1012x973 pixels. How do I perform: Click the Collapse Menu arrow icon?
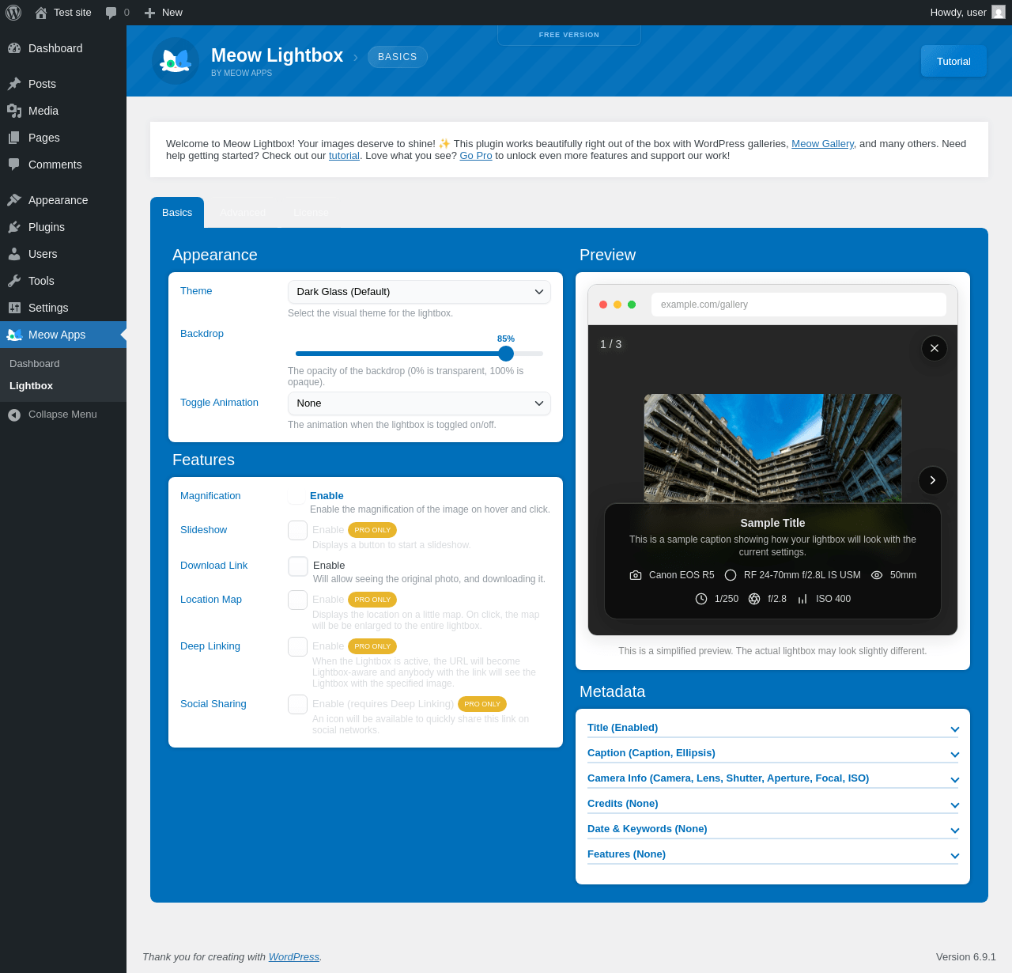tap(14, 415)
